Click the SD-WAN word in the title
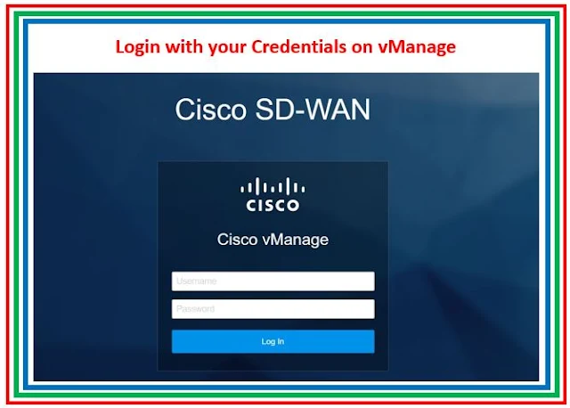This screenshot has height=408, width=570. coord(313,109)
